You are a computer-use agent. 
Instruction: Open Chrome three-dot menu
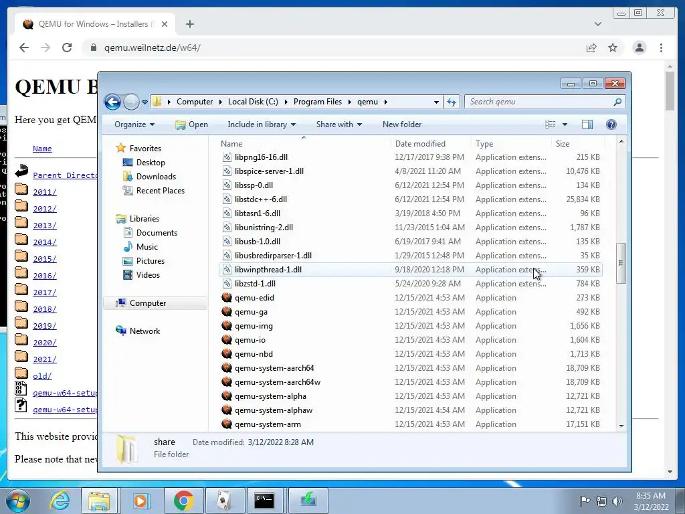pos(661,48)
